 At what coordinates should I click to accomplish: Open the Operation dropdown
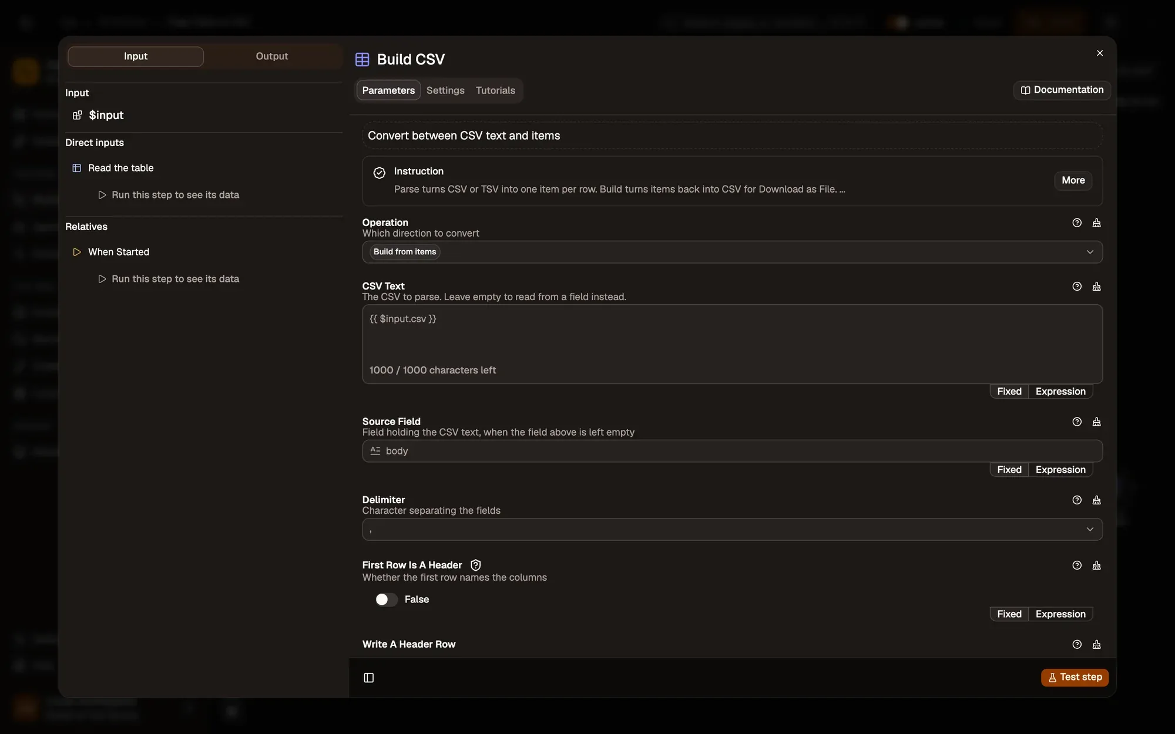[x=732, y=252]
